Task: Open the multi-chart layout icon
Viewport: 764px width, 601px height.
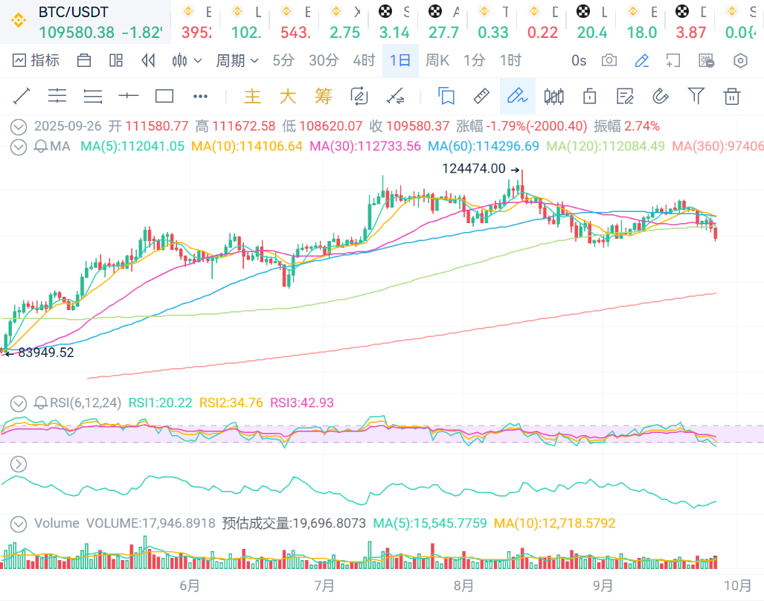Action: click(x=116, y=60)
